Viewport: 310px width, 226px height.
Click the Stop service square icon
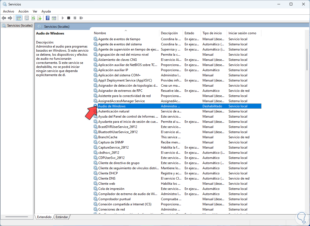[69, 18]
